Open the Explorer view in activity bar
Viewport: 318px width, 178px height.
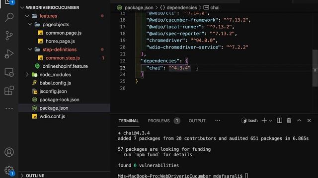point(9,2)
